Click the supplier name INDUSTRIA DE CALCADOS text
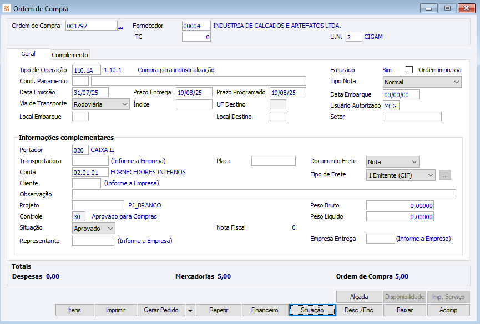 coord(277,26)
